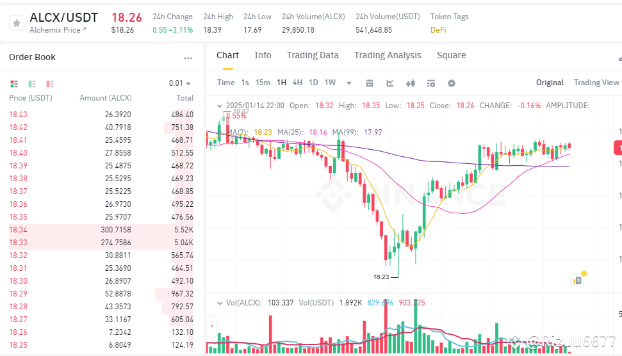Image resolution: width=622 pixels, height=356 pixels.
Task: Show both buy and sell orders view
Action: [x=14, y=84]
